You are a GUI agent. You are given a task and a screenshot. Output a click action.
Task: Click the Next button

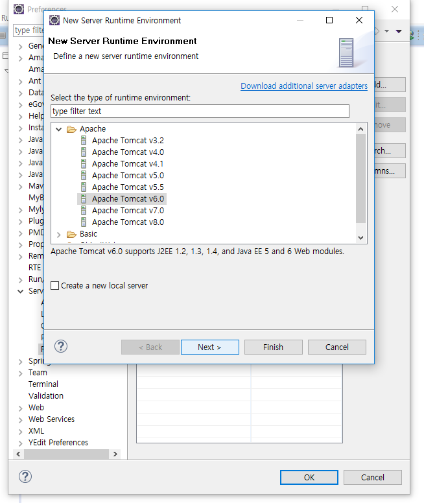(210, 347)
